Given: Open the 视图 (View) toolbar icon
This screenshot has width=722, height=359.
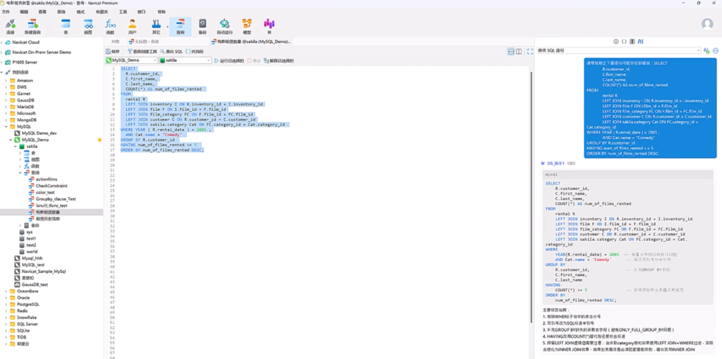Looking at the screenshot, I should click(x=88, y=27).
